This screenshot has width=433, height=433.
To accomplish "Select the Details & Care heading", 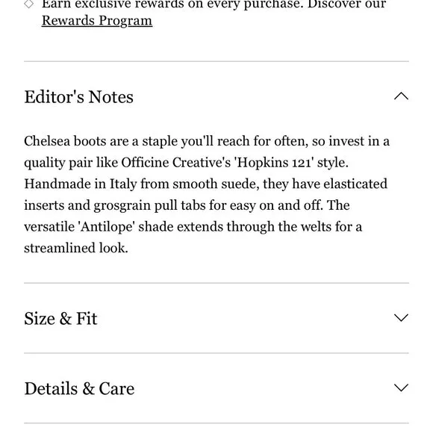I will coord(80,388).
